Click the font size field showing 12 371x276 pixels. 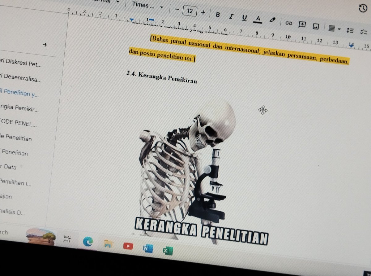(x=190, y=11)
